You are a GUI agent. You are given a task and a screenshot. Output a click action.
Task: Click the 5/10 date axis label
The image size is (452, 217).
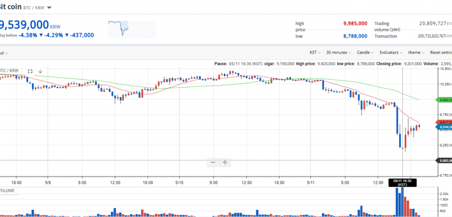179,183
